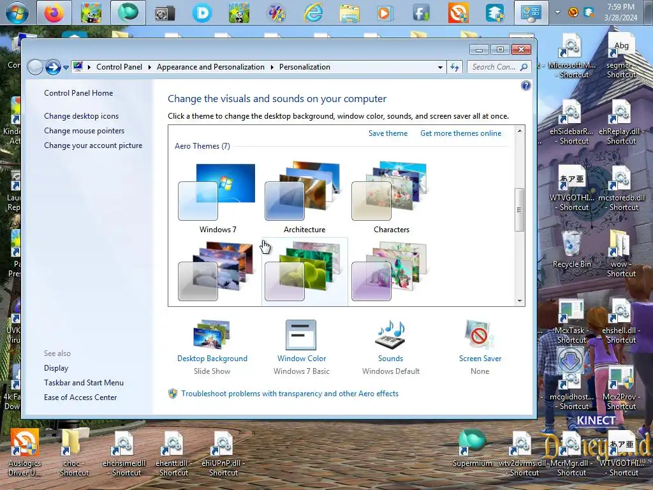Image resolution: width=653 pixels, height=490 pixels.
Task: Click theme list scroll down arrow
Action: tap(519, 301)
